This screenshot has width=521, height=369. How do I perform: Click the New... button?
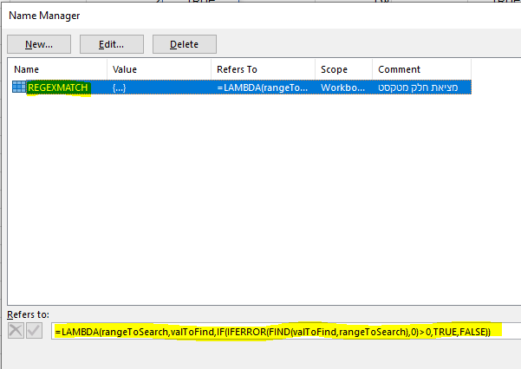click(x=39, y=44)
